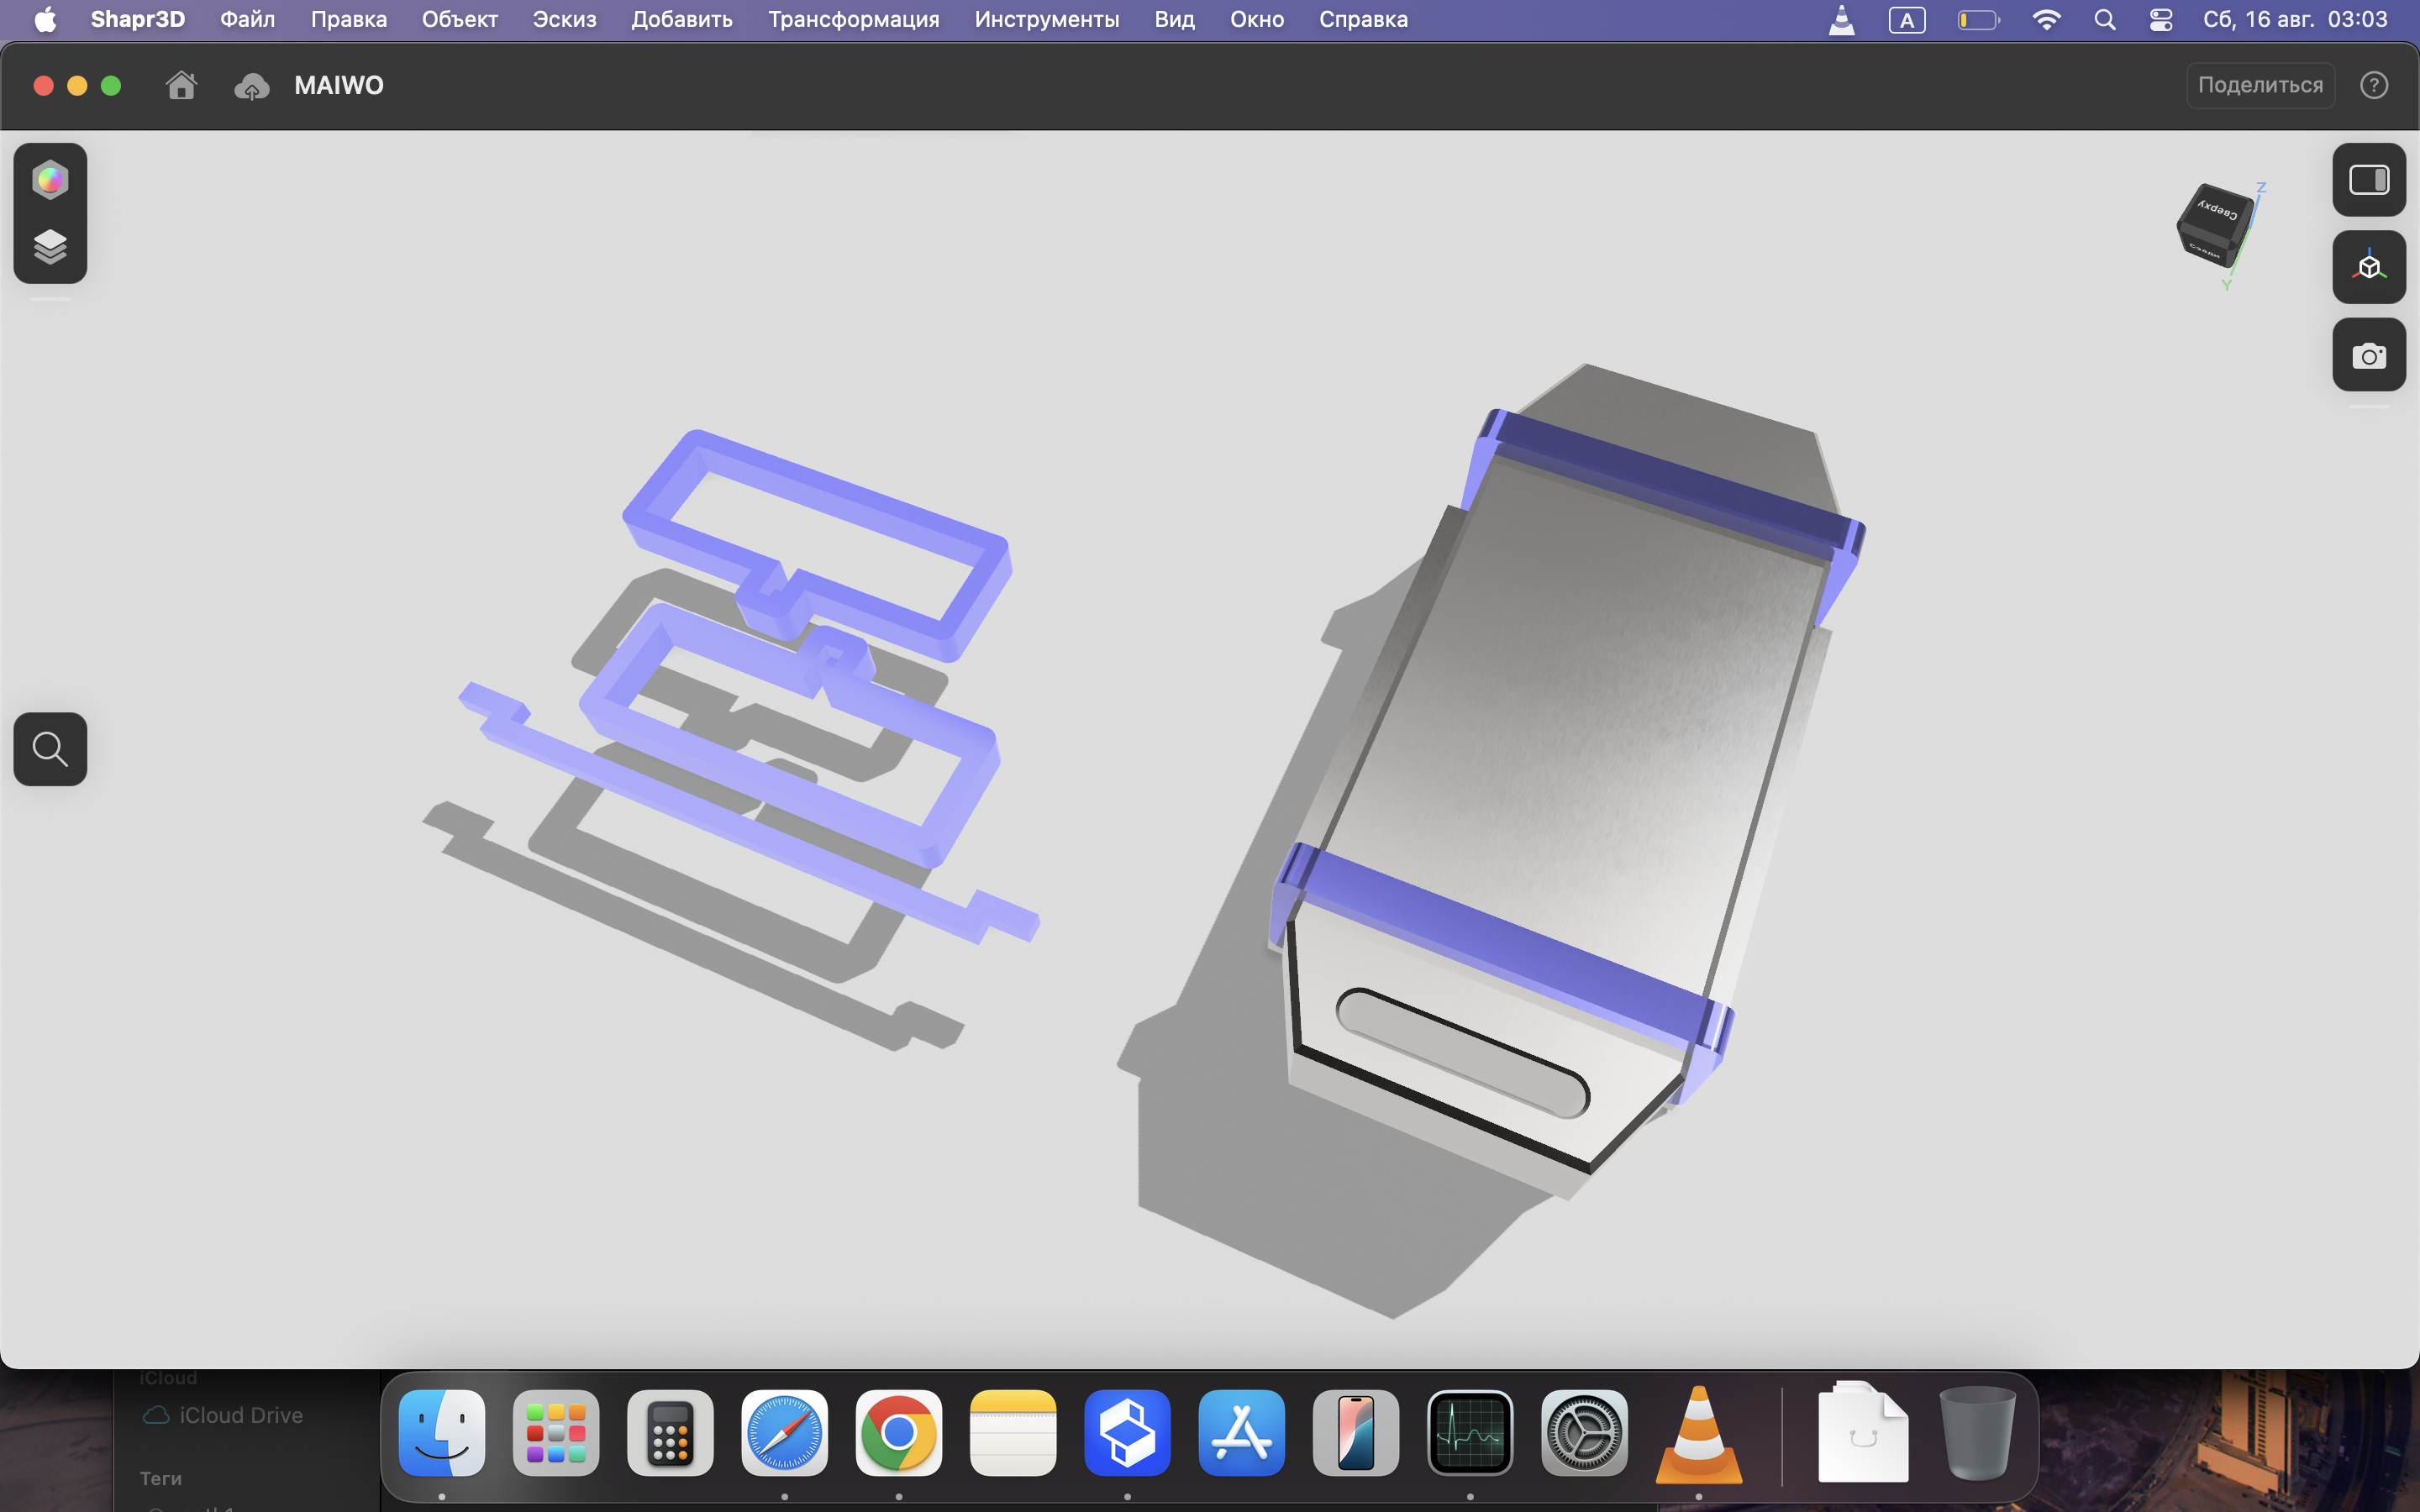
Task: Open Calculator from the Dock
Action: pyautogui.click(x=670, y=1433)
